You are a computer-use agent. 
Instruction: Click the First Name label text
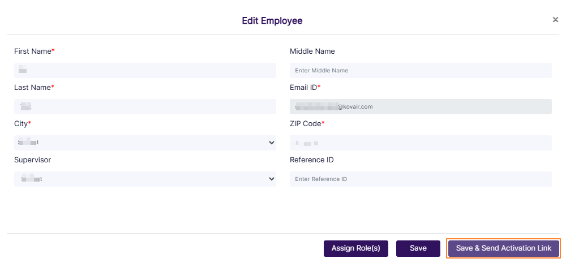pyautogui.click(x=33, y=51)
